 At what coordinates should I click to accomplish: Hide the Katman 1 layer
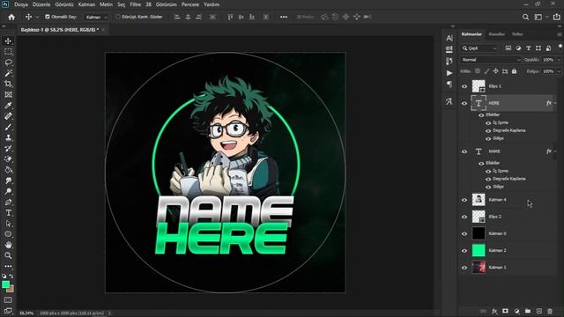pos(464,268)
